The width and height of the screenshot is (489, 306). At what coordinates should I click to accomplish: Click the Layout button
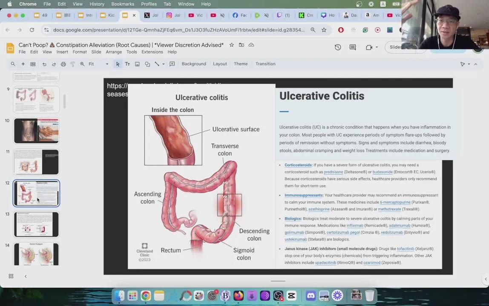point(220,64)
